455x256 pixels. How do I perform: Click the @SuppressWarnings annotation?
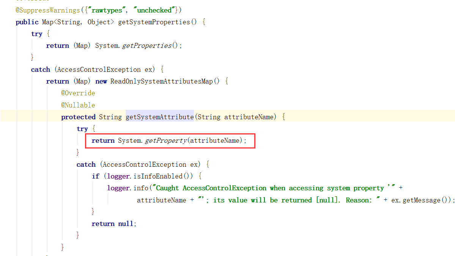[48, 10]
